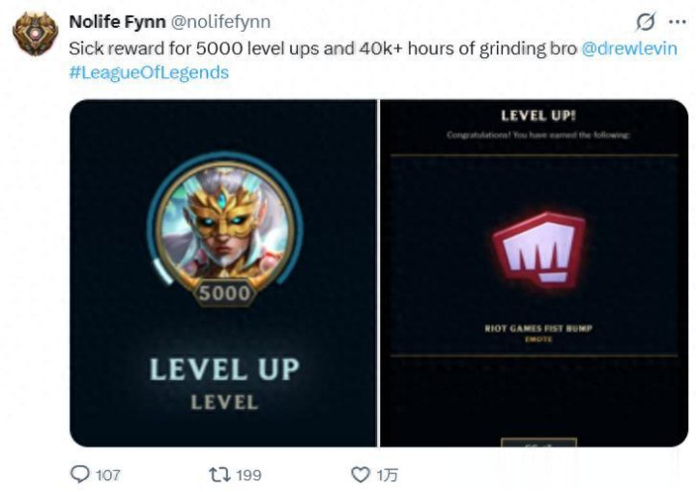696x492 pixels.
Task: Click the Nolife Fynn display name
Action: click(x=117, y=22)
